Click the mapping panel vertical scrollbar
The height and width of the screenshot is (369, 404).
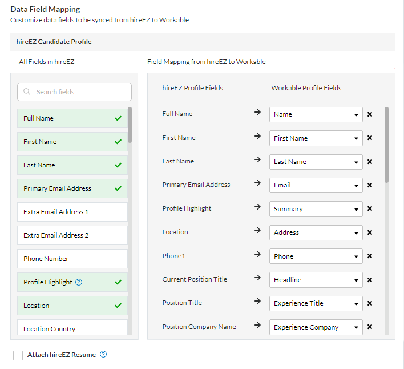coord(386,145)
